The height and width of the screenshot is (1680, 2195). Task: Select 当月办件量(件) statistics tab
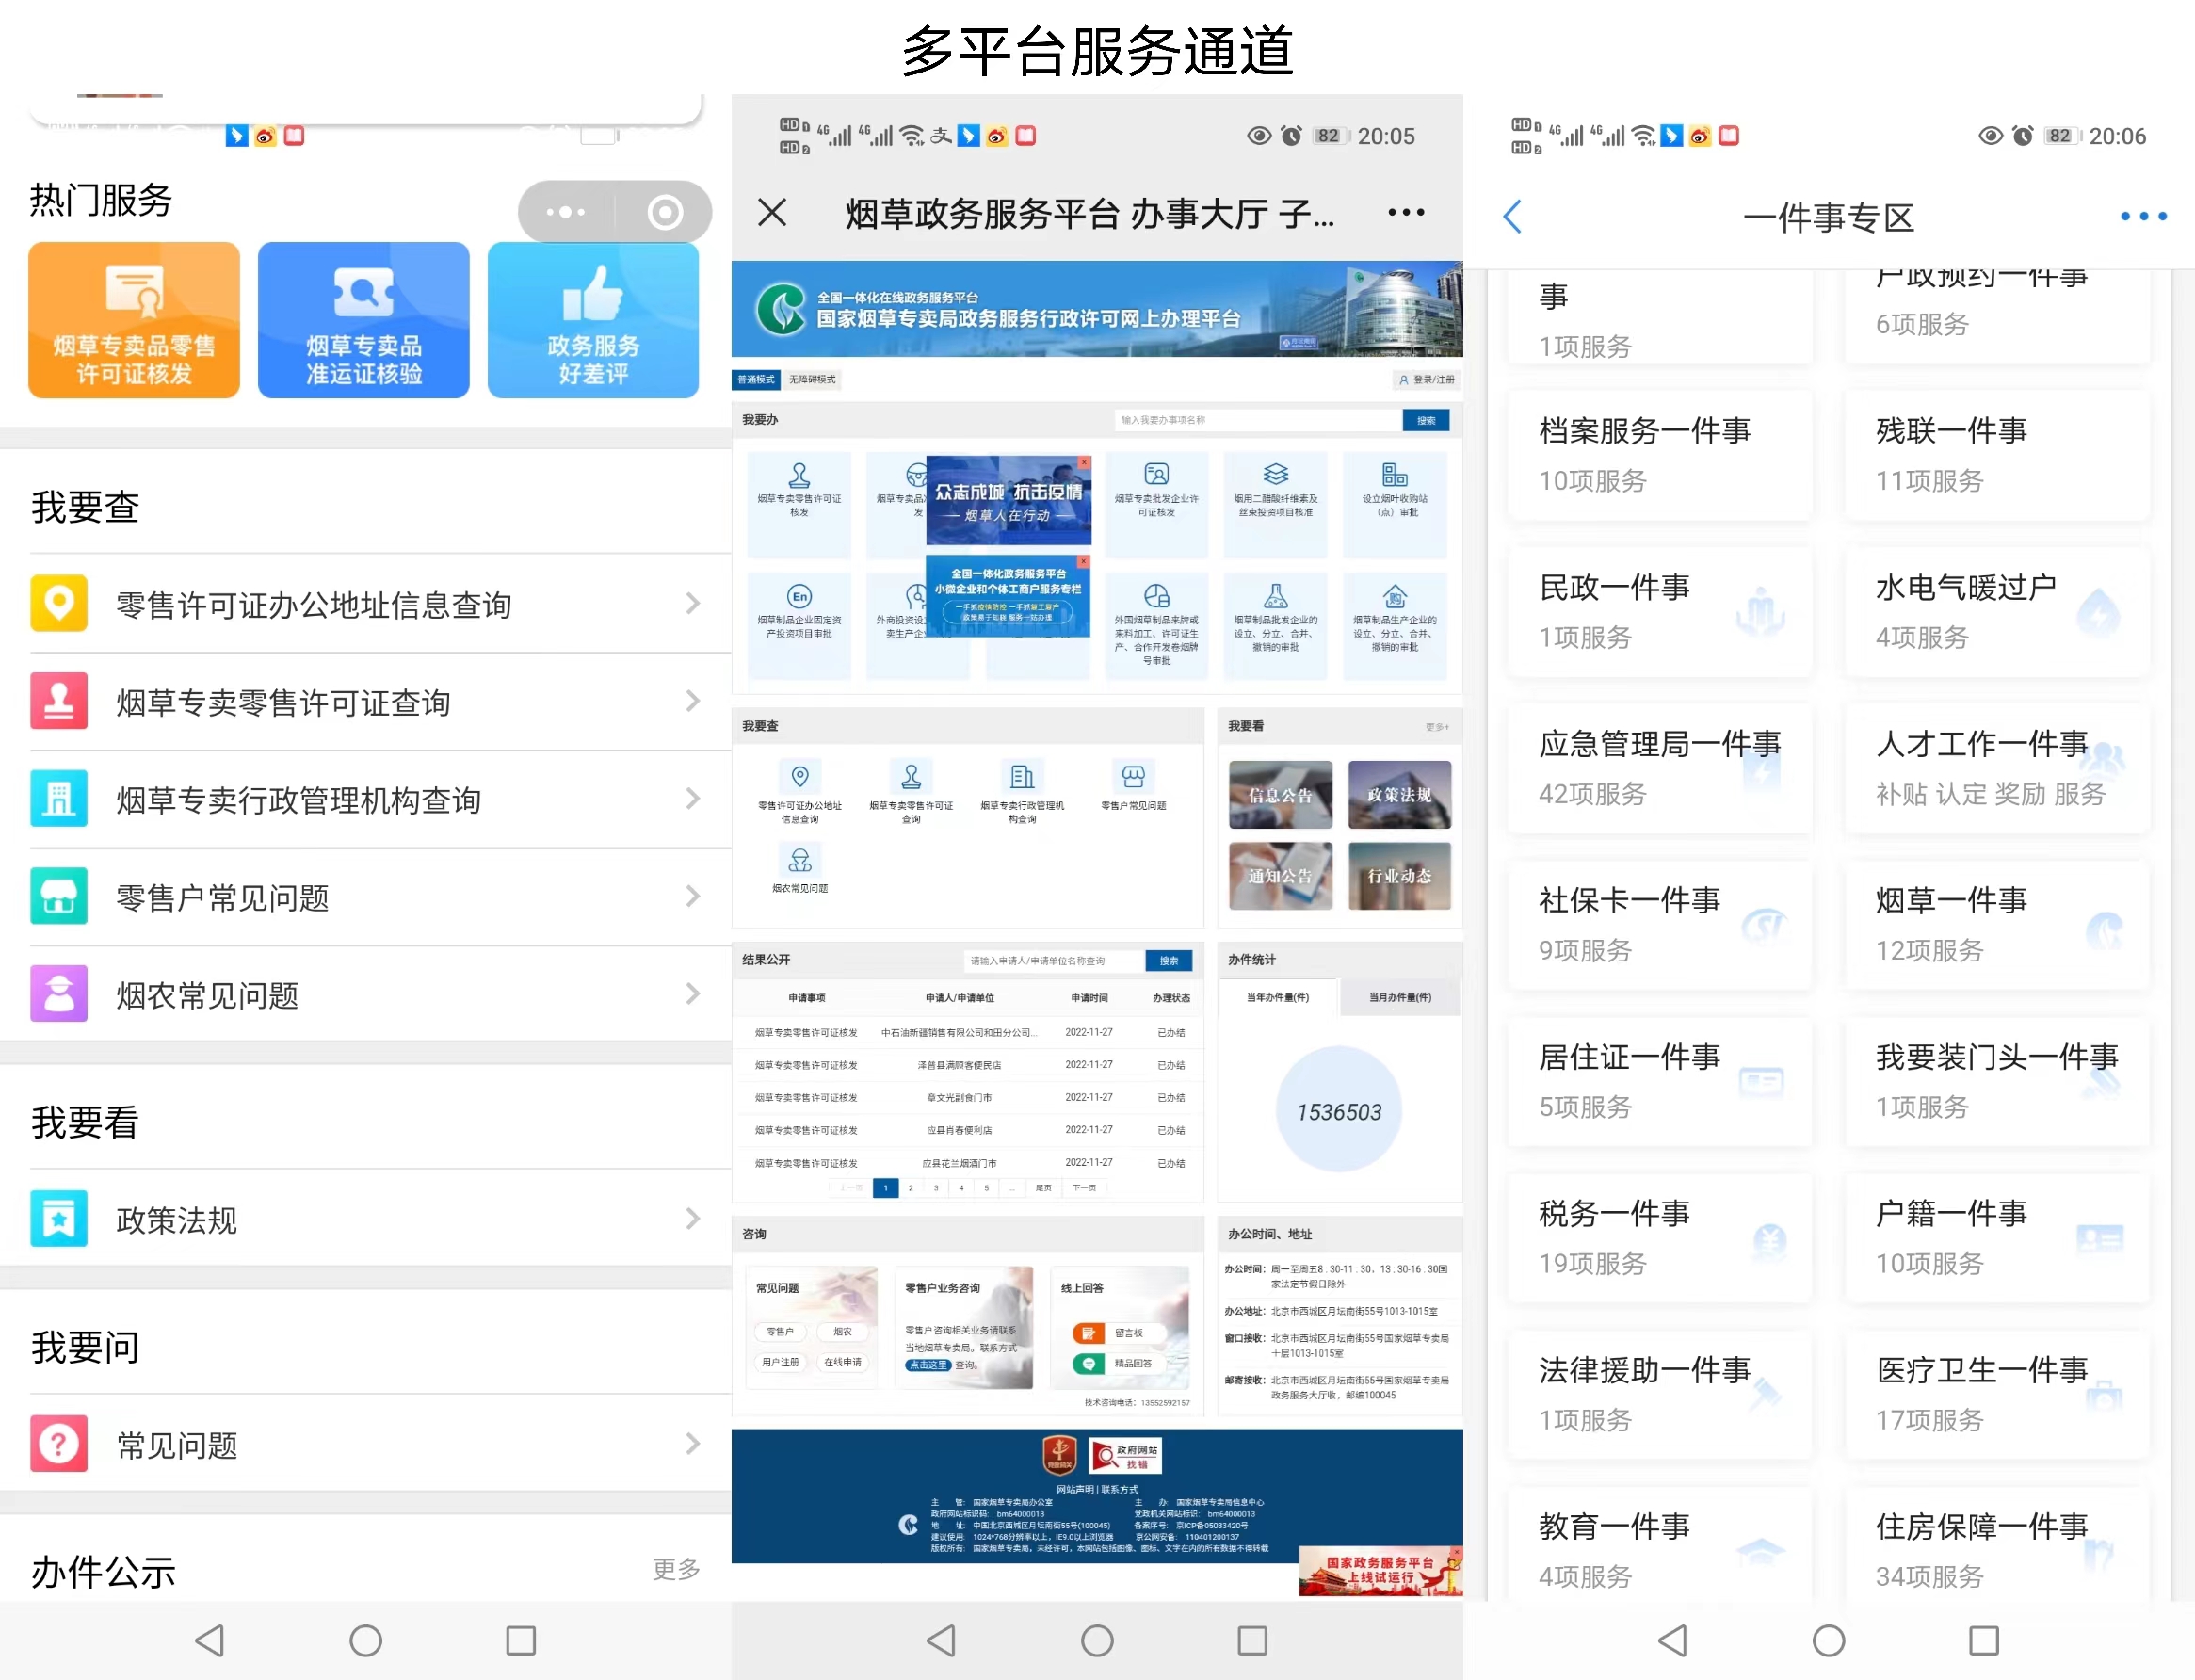(x=1399, y=997)
